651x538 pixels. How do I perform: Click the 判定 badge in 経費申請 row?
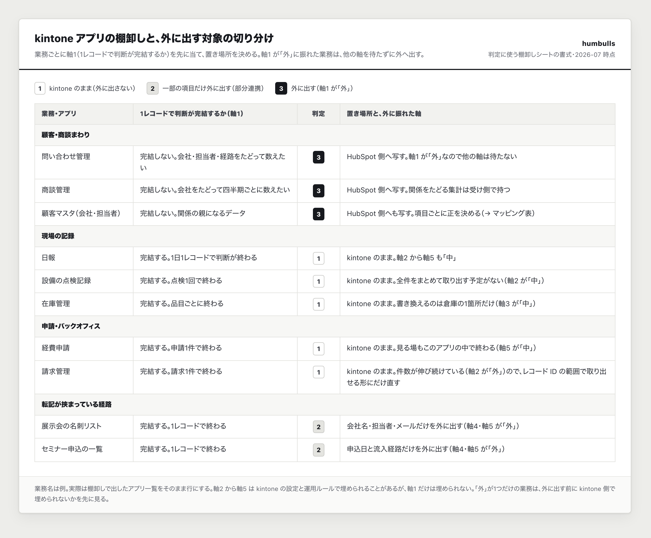[x=318, y=349]
